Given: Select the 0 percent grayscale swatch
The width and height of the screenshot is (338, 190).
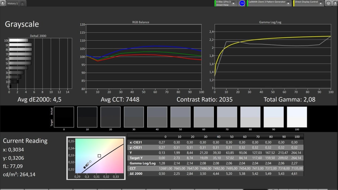Looking at the screenshot, I should click(64, 117).
